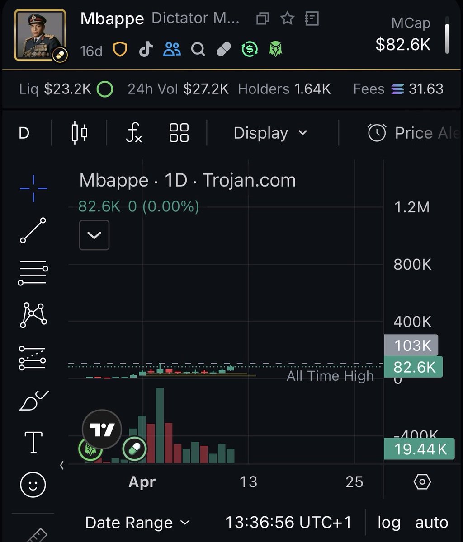
Task: Click the 24h Vol $27.2K stat
Action: click(x=178, y=89)
